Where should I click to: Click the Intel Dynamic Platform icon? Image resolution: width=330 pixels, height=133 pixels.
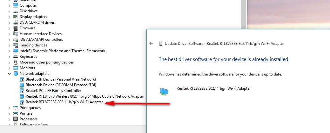(16, 51)
